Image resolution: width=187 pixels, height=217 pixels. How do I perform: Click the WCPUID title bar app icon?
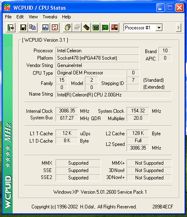(7, 7)
